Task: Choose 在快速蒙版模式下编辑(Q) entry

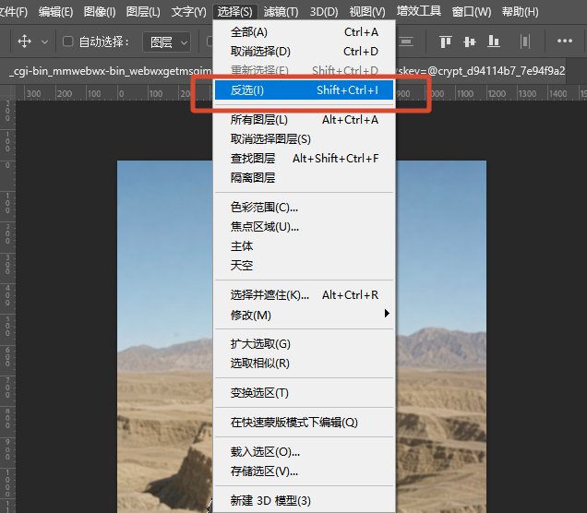Action: (x=304, y=423)
